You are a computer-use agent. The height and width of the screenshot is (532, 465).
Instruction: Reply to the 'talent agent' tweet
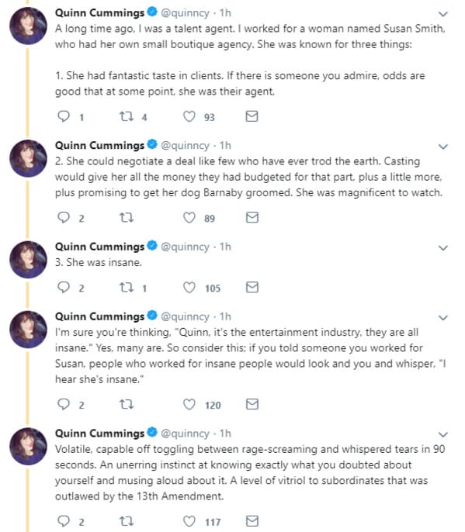coord(64,116)
